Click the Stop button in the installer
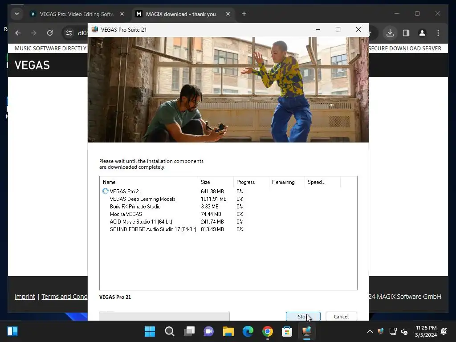Screen dimensions: 456x342 pyautogui.click(x=303, y=316)
